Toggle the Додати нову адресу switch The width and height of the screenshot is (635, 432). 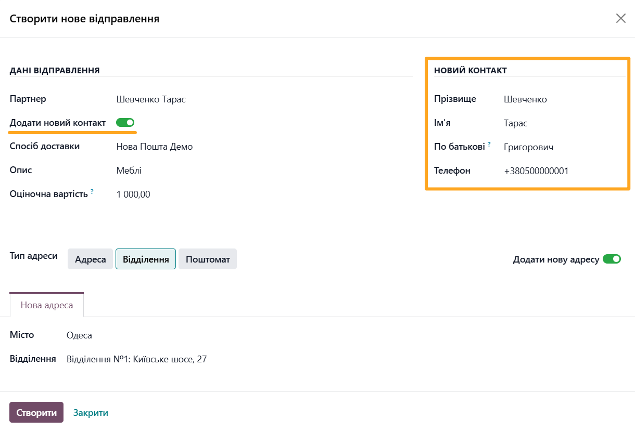[x=612, y=259]
